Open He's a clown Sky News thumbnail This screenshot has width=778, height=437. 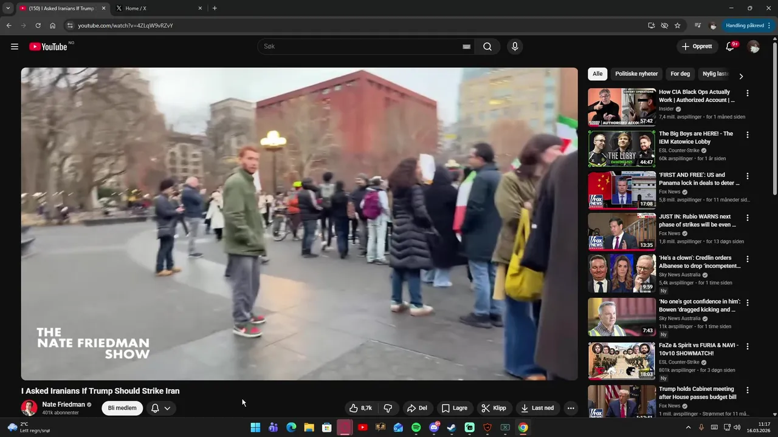[621, 273]
